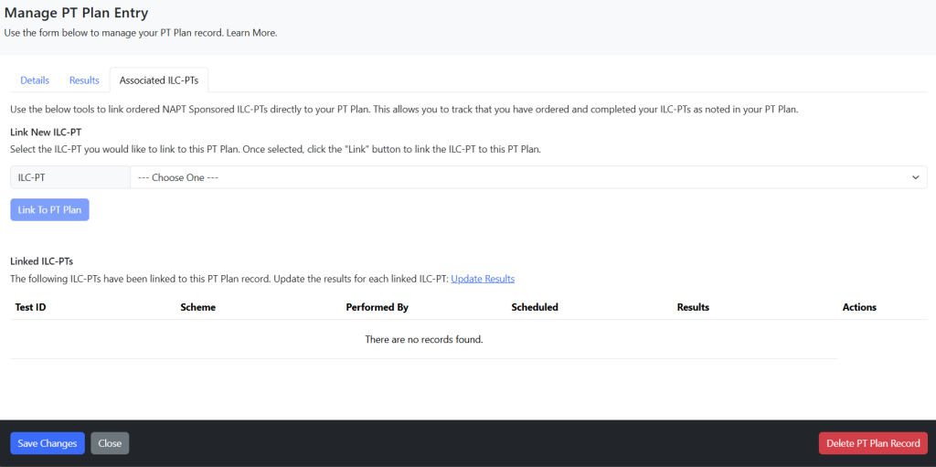The width and height of the screenshot is (936, 467).
Task: Click the Actions column header
Action: [859, 307]
